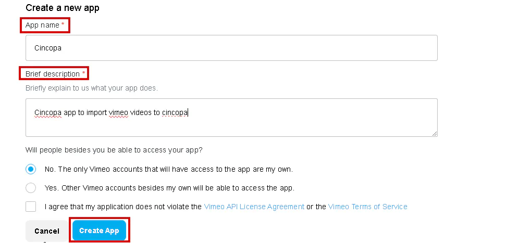The height and width of the screenshot is (243, 518).
Task: Click the Create App button
Action: (x=99, y=231)
